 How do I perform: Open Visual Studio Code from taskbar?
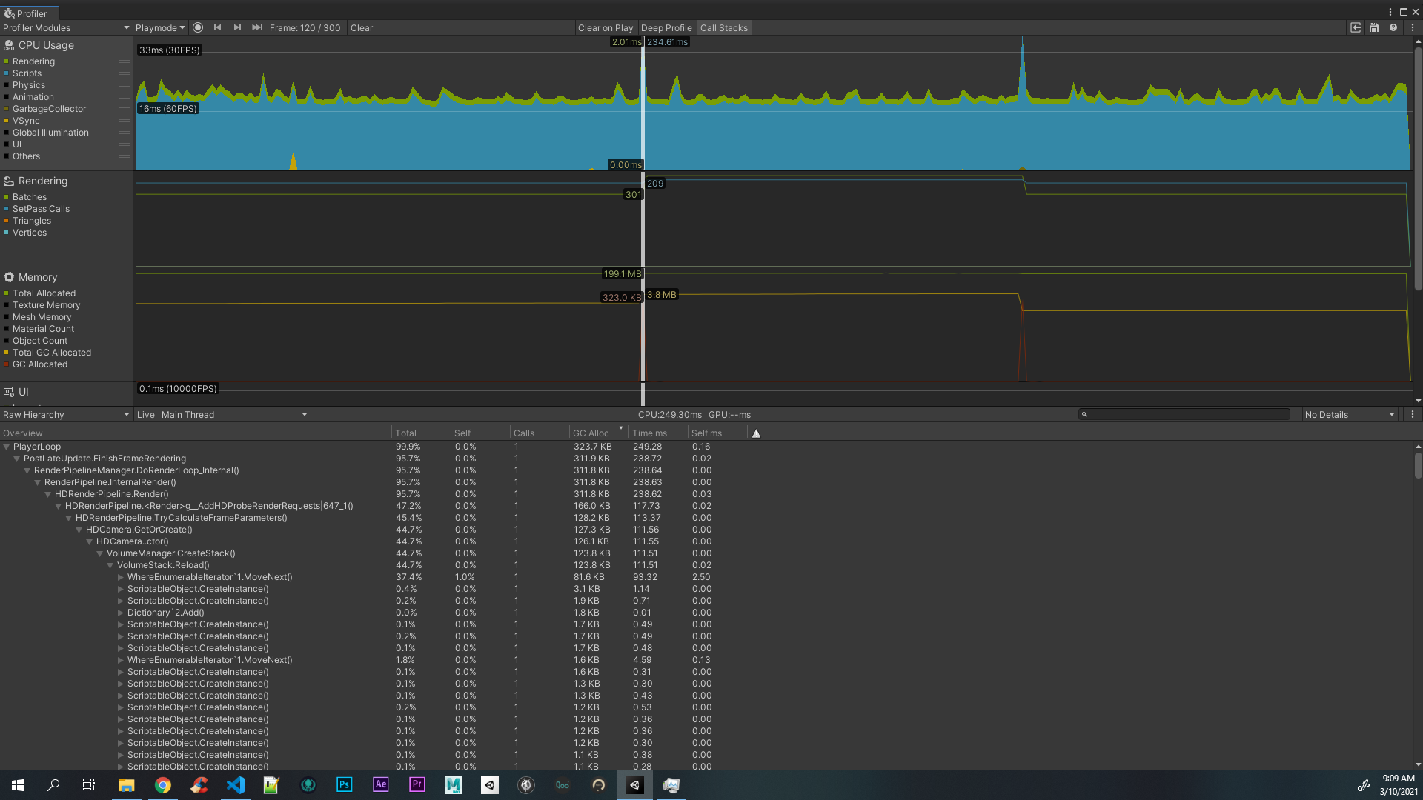click(x=236, y=785)
